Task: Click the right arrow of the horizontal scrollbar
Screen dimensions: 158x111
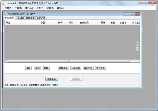Action: pos(138,61)
